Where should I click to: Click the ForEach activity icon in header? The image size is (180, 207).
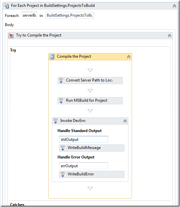pyautogui.click(x=6, y=6)
